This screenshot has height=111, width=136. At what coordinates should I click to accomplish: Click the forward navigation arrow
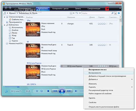coord(10,8)
